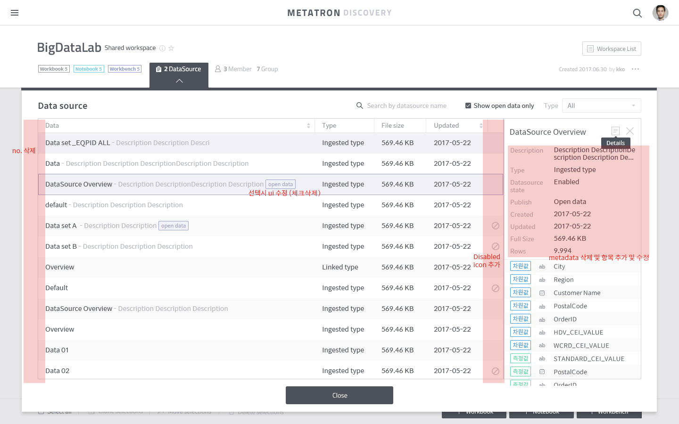Image resolution: width=679 pixels, height=424 pixels.
Task: Sort the list by the Updated column arrows
Action: 481,126
